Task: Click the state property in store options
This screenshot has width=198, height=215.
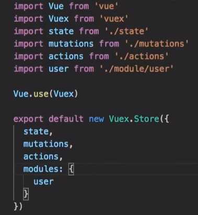Action: [36, 132]
